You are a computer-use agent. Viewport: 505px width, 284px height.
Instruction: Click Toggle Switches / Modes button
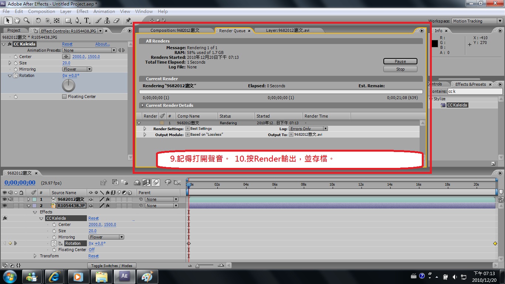click(112, 266)
